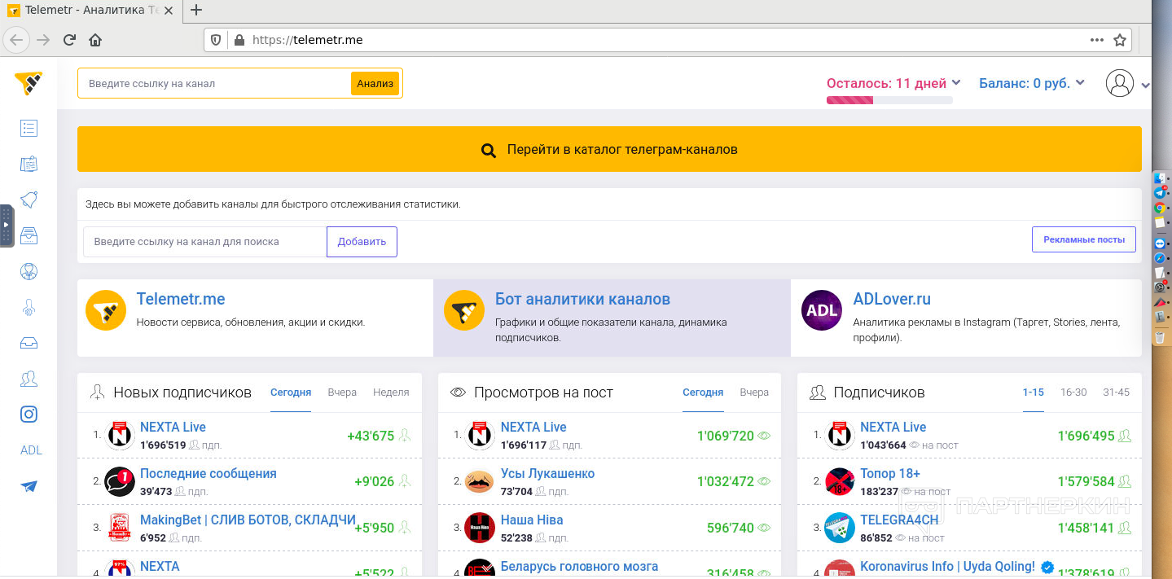The image size is (1172, 579).
Task: Open 'Топор 18+' channel link
Action: pyautogui.click(x=890, y=473)
